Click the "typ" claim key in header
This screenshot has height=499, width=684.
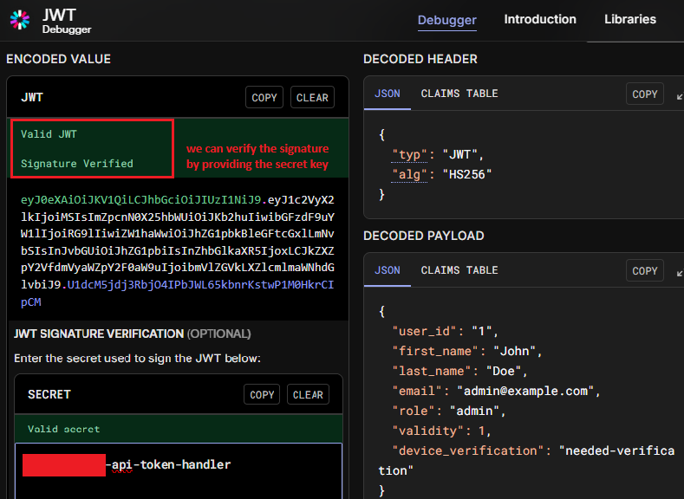click(x=409, y=155)
